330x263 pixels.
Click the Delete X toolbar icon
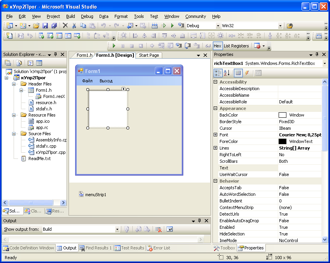[65, 26]
